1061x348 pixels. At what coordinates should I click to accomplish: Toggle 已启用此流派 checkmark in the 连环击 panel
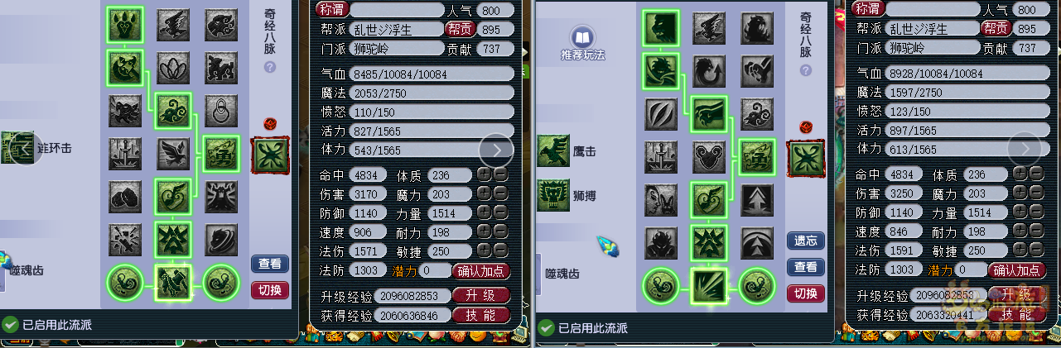(9, 325)
